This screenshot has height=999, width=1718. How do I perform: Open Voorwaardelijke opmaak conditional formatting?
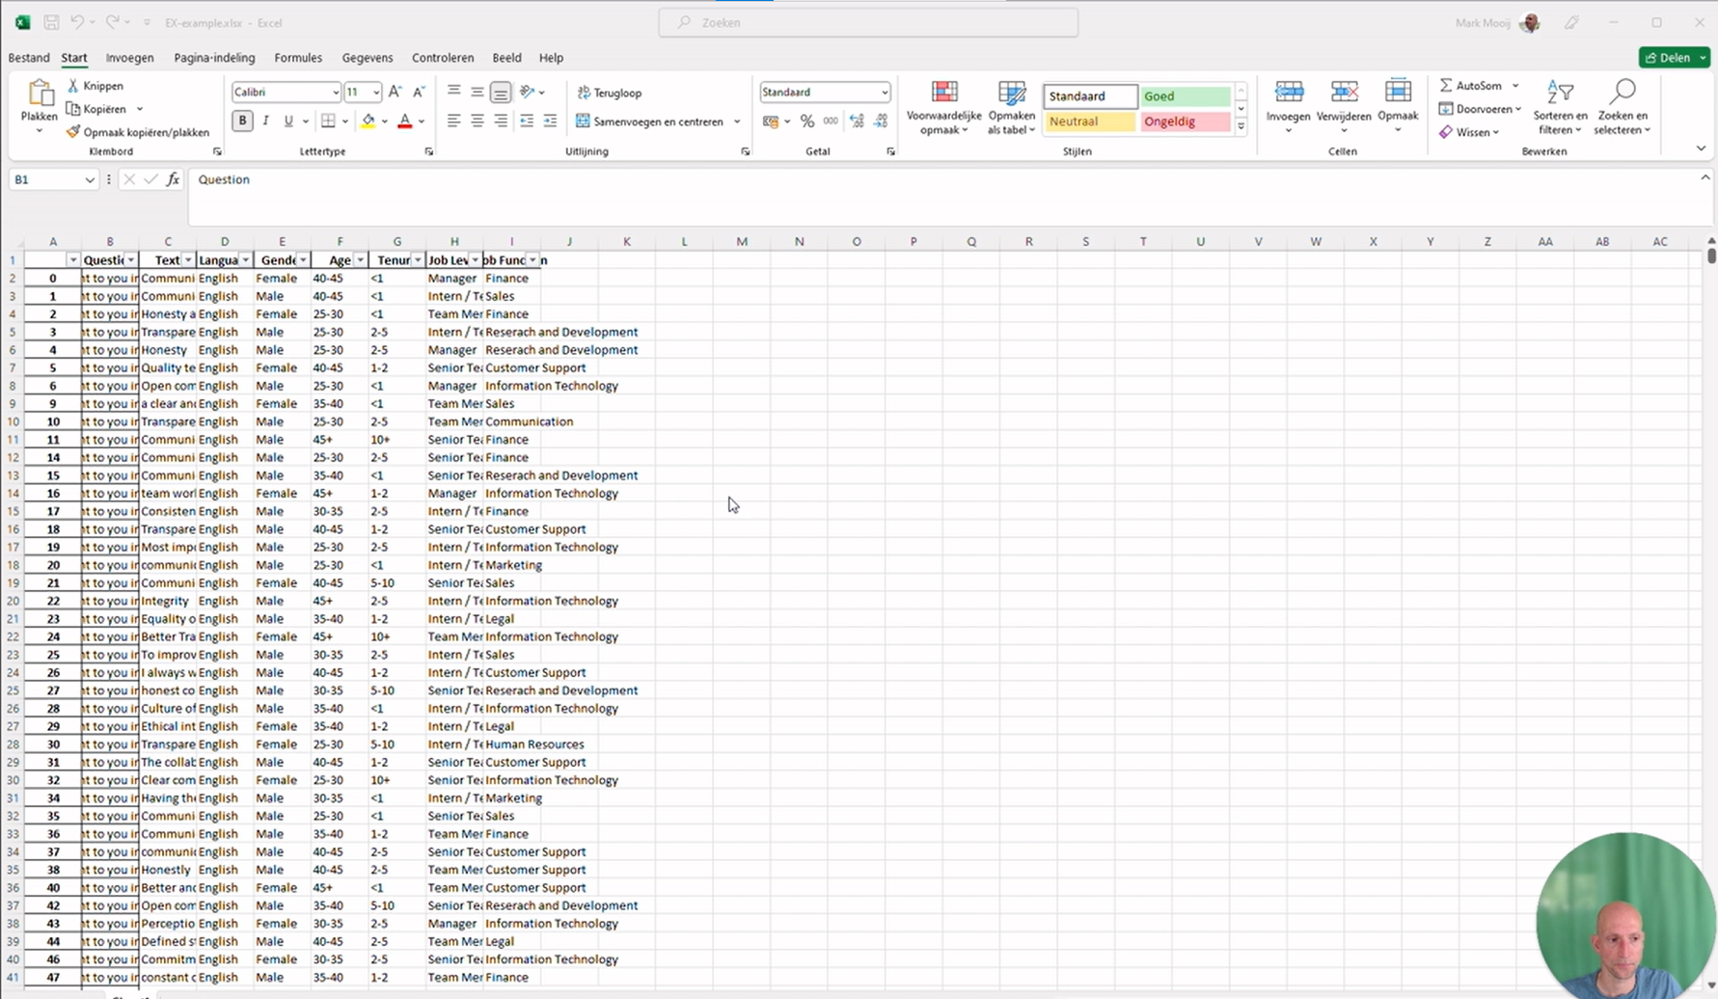[943, 94]
